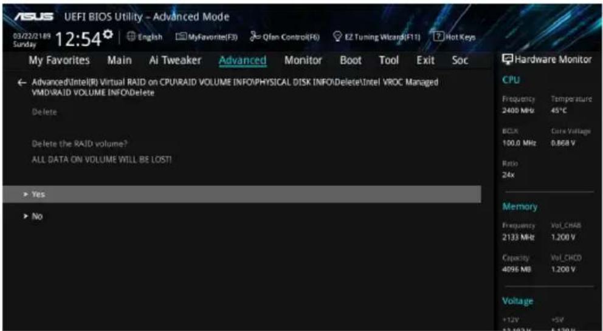
Task: Open the Hot Keys list
Action: [460, 37]
